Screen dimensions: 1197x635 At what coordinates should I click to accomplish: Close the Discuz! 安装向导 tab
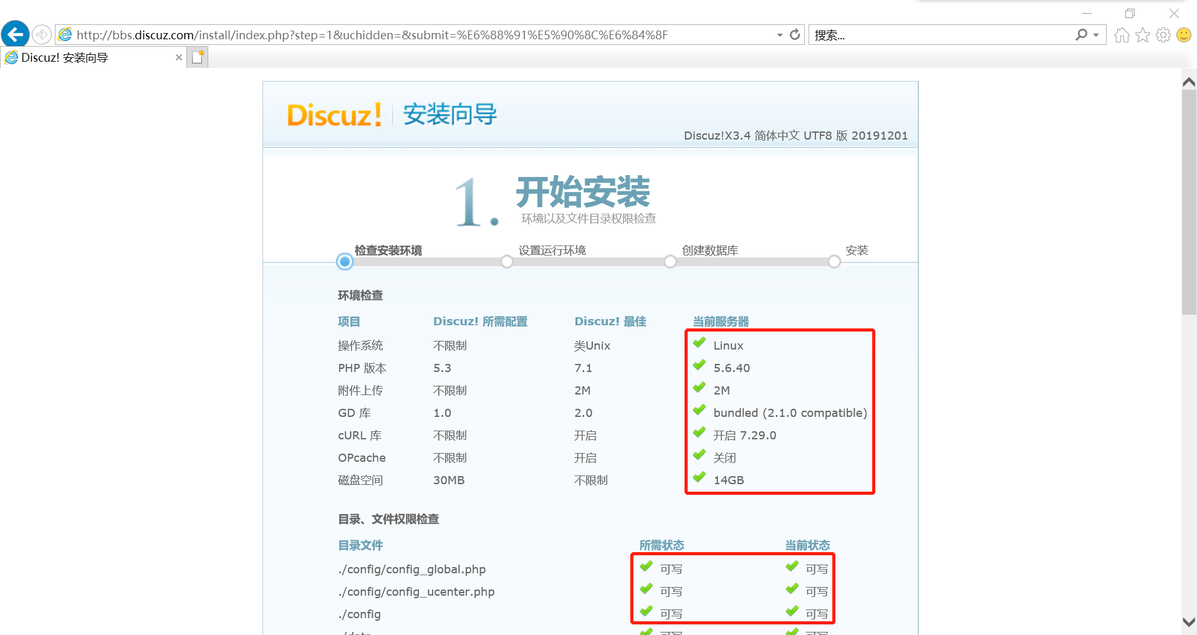click(179, 57)
